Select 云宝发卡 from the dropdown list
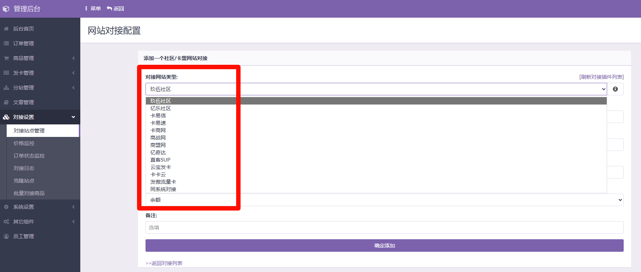 (x=376, y=167)
